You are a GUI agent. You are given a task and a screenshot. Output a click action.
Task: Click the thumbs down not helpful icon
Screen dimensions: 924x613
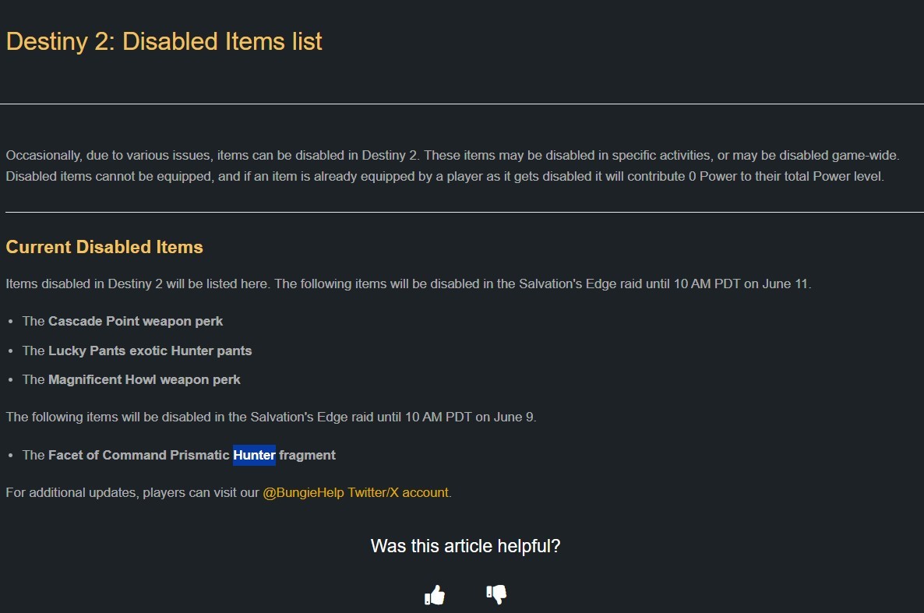click(x=496, y=594)
